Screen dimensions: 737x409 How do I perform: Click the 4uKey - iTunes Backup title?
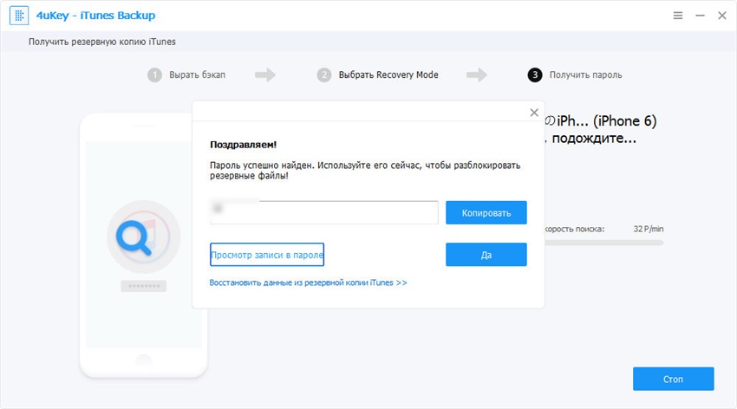click(x=95, y=16)
